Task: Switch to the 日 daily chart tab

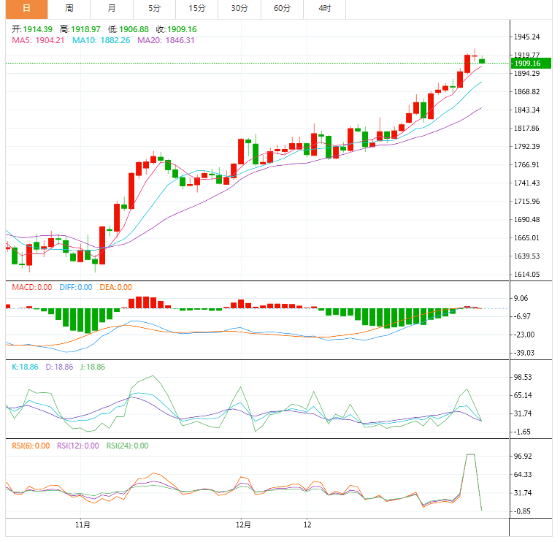Action: (x=26, y=9)
